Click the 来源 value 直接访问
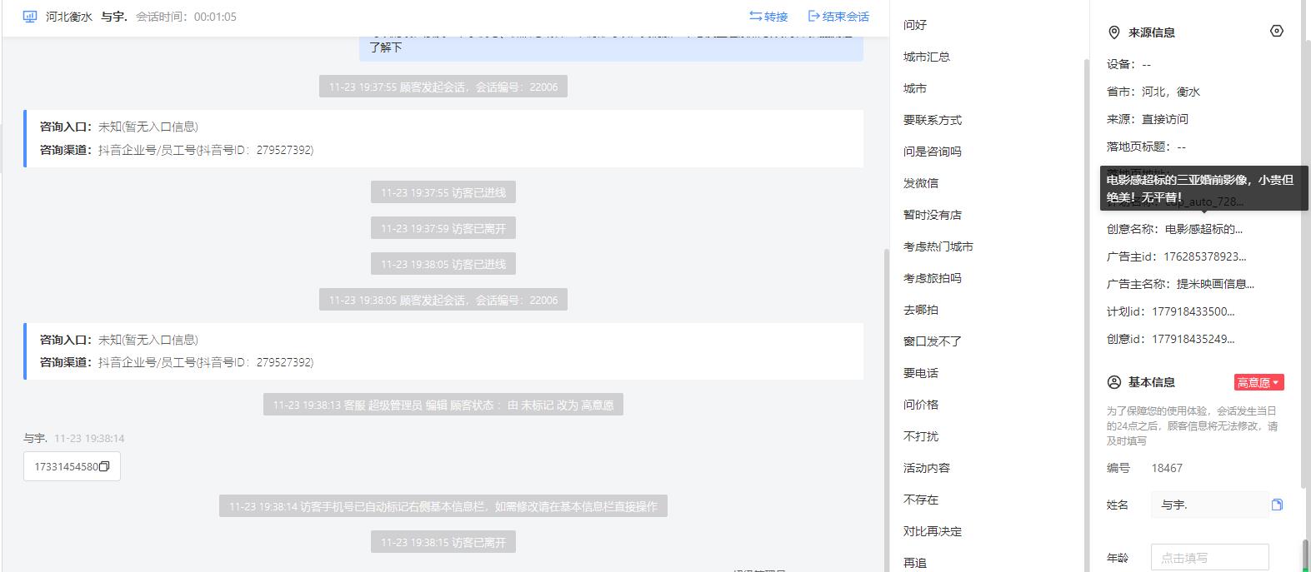 (1165, 119)
